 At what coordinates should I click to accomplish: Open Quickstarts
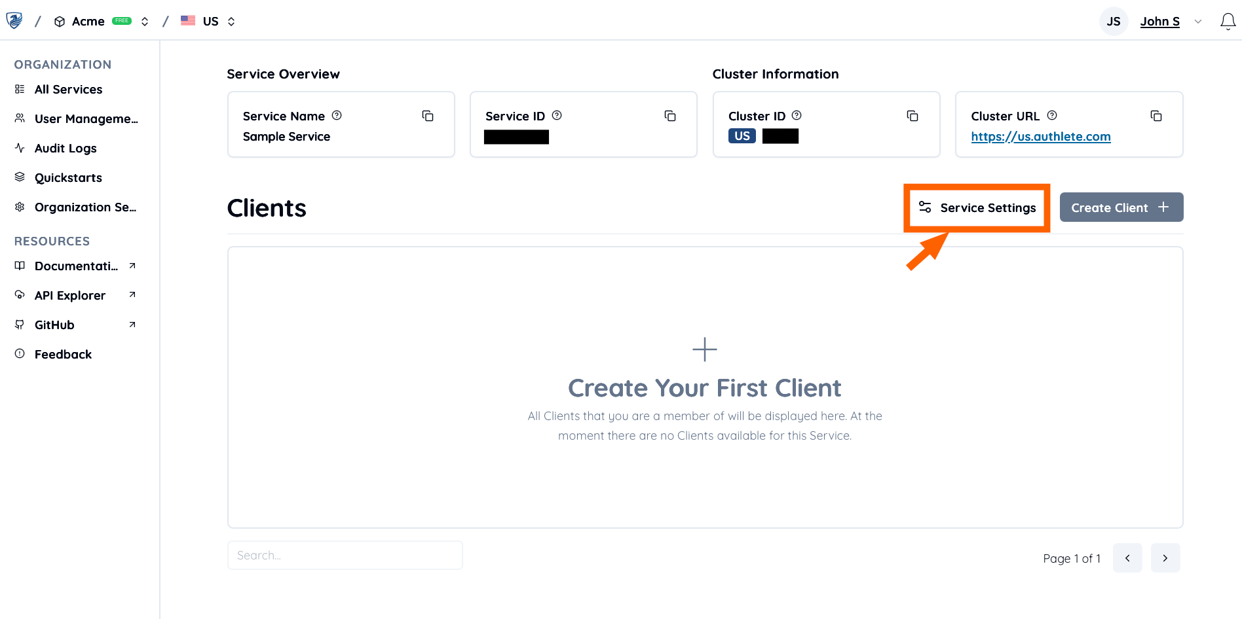point(68,178)
